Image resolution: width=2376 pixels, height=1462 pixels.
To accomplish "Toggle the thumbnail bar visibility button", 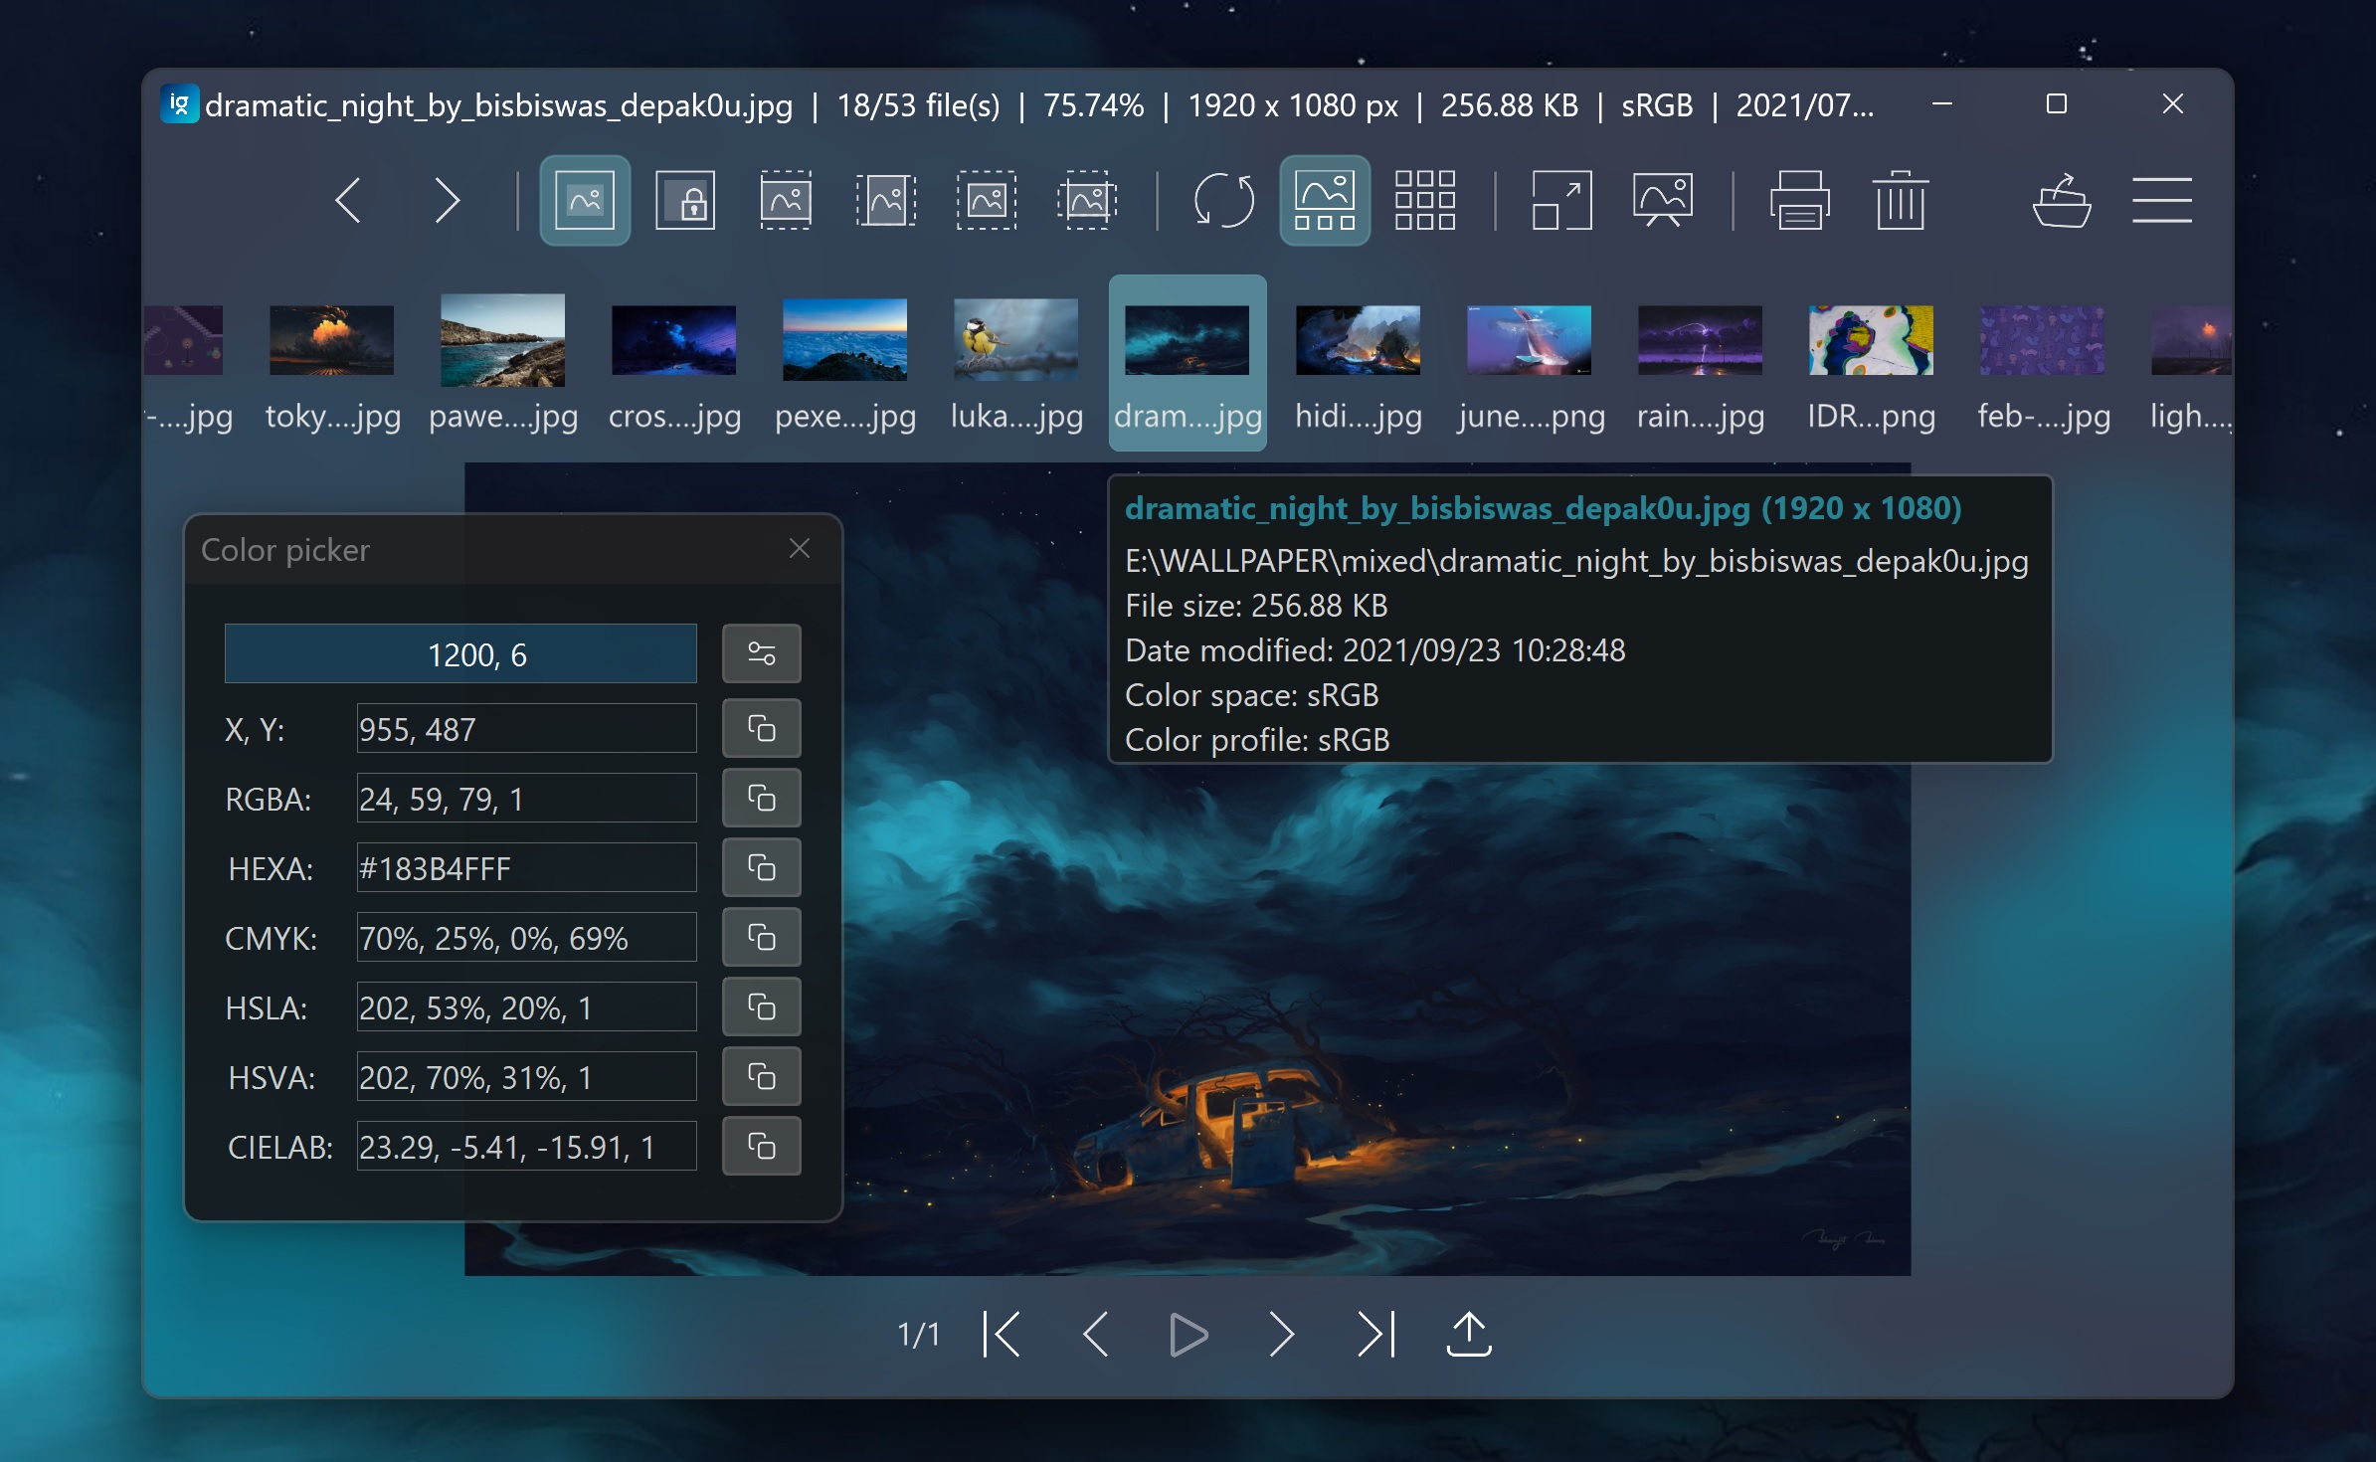I will click(x=1324, y=201).
